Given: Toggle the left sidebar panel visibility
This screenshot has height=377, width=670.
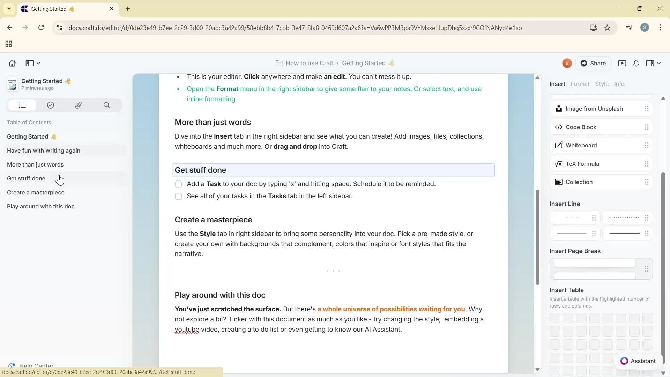Looking at the screenshot, I should click(x=29, y=63).
